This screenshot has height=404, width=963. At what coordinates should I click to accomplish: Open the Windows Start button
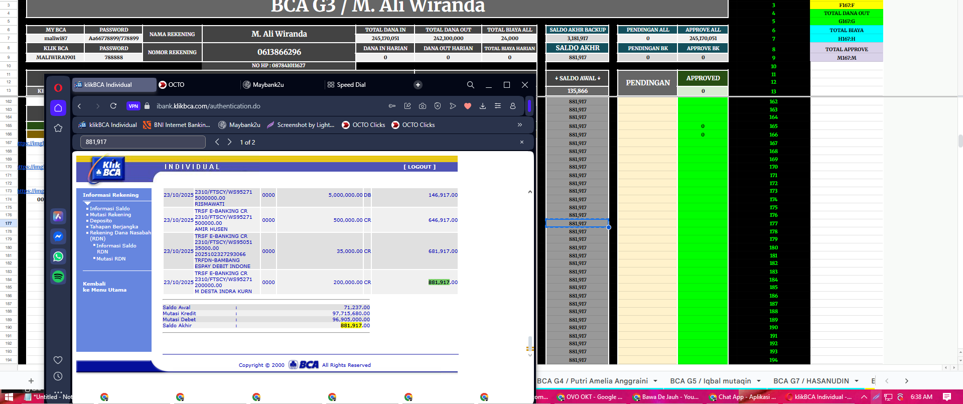[x=9, y=396]
